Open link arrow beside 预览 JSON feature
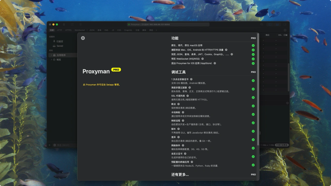The image size is (331, 186). [x=232, y=54]
